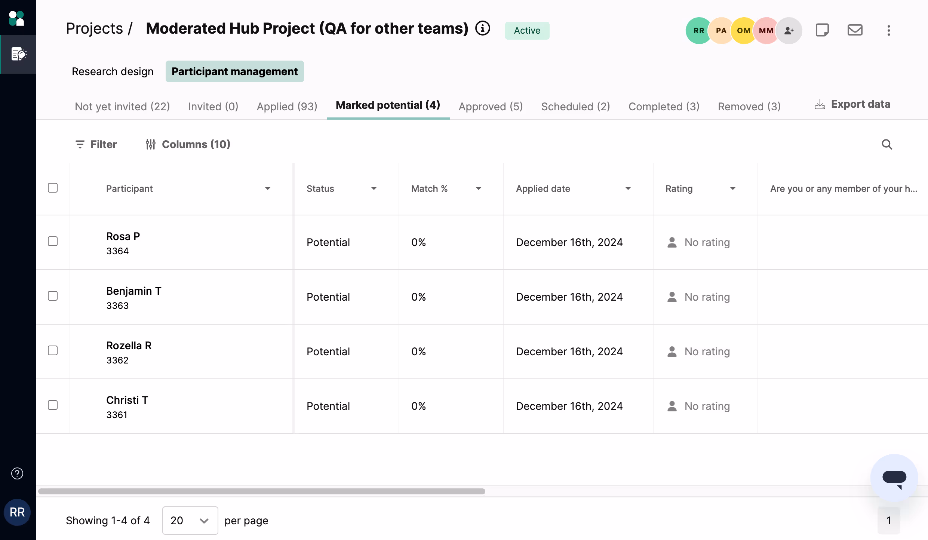Screen dimensions: 928x540
Task: Open the chat support bubble
Action: tap(894, 478)
